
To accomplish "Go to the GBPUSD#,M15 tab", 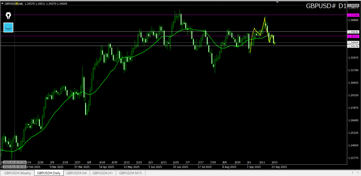I will coord(130,173).
